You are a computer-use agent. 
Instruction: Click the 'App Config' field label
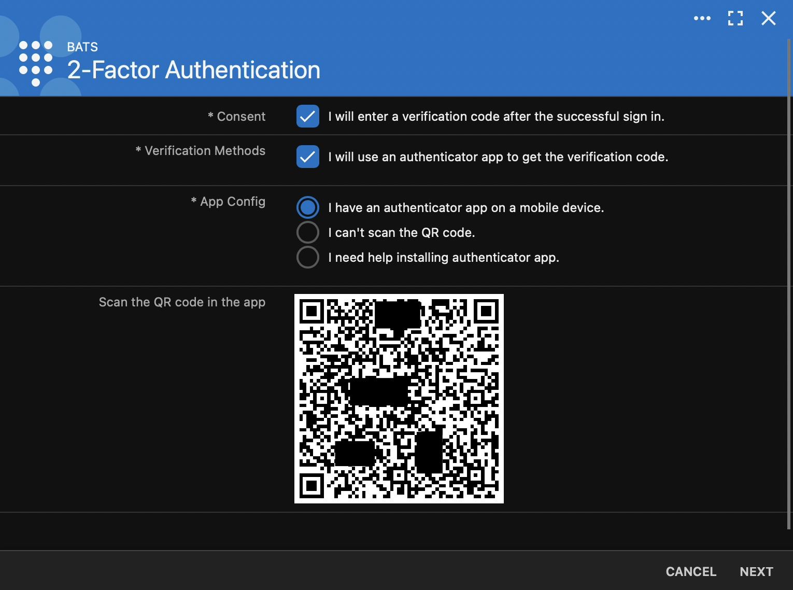click(x=232, y=202)
